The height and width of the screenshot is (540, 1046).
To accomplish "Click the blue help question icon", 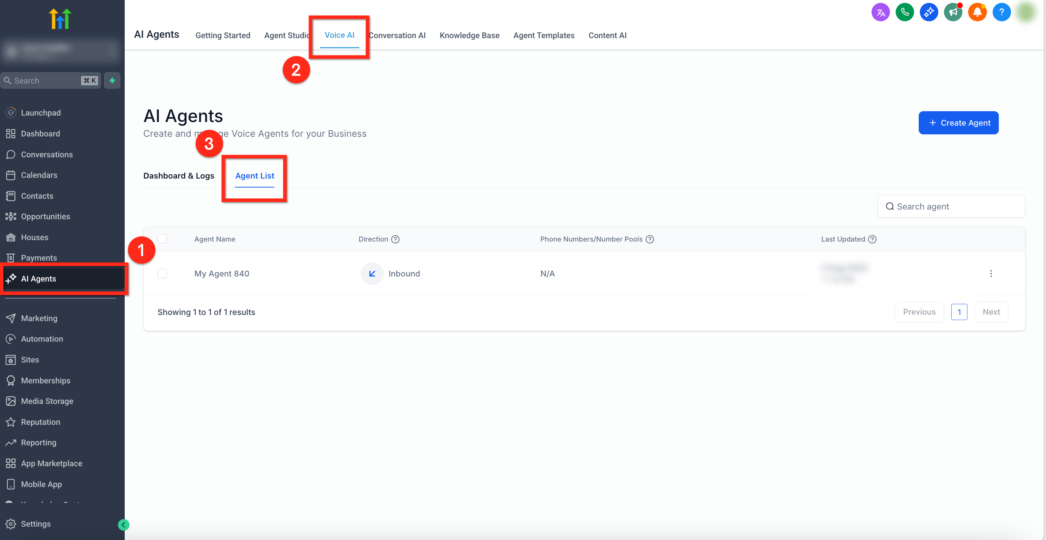I will [x=1001, y=12].
